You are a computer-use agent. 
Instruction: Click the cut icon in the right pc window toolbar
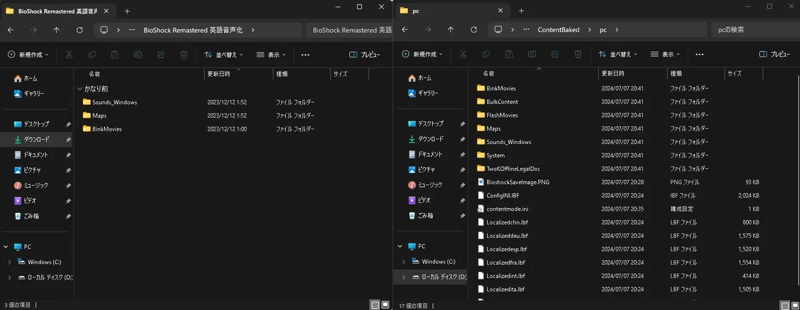465,55
